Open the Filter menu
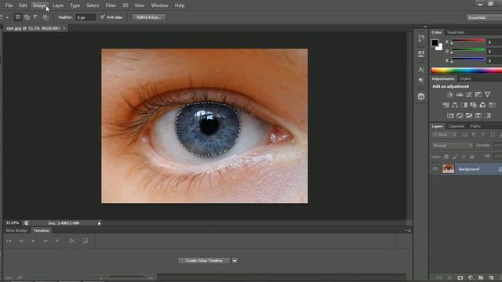 tap(111, 5)
